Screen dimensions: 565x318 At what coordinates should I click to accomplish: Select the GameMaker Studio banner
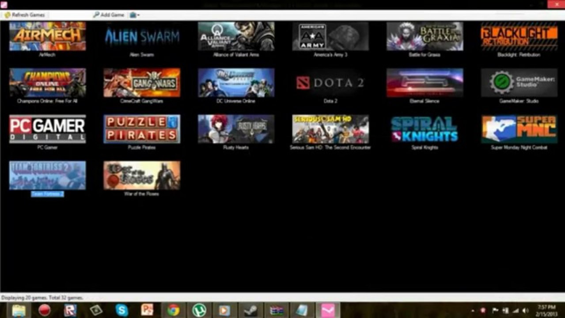click(x=519, y=83)
